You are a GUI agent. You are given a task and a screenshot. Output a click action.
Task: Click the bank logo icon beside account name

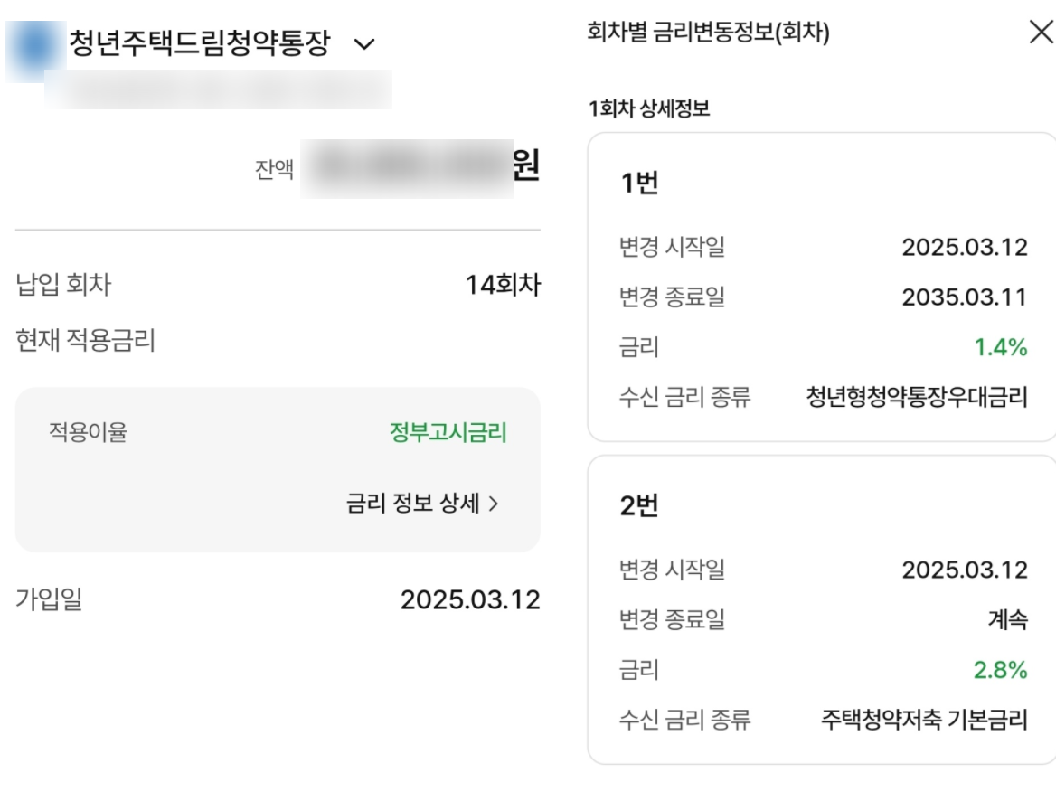point(32,33)
